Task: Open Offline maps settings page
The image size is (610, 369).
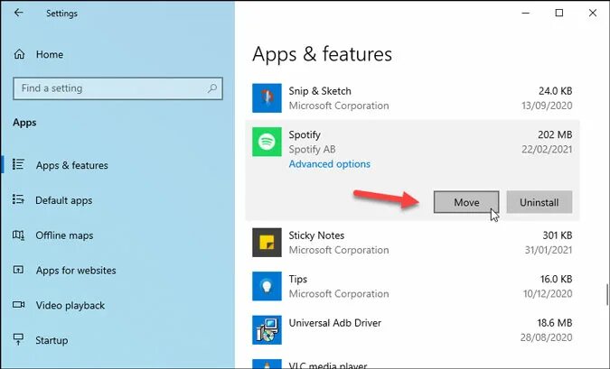Action: (x=64, y=235)
